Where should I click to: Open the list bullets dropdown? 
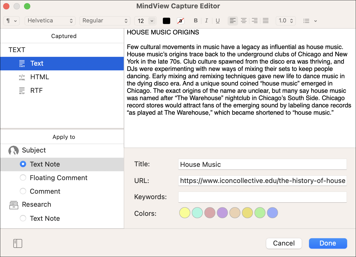click(x=310, y=21)
